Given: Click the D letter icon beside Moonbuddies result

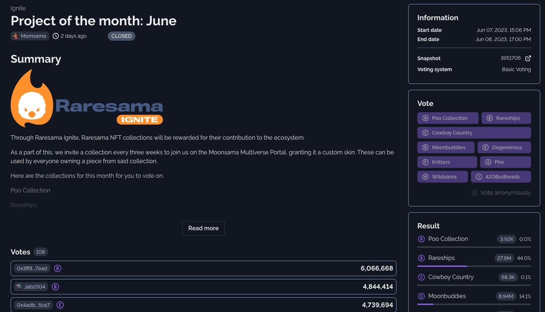Looking at the screenshot, I should [421, 296].
